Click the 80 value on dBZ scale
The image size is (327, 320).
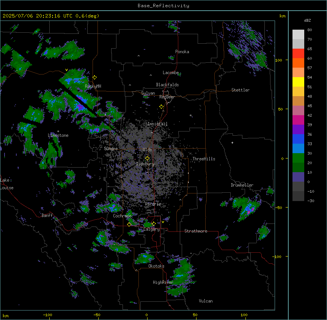310,30
